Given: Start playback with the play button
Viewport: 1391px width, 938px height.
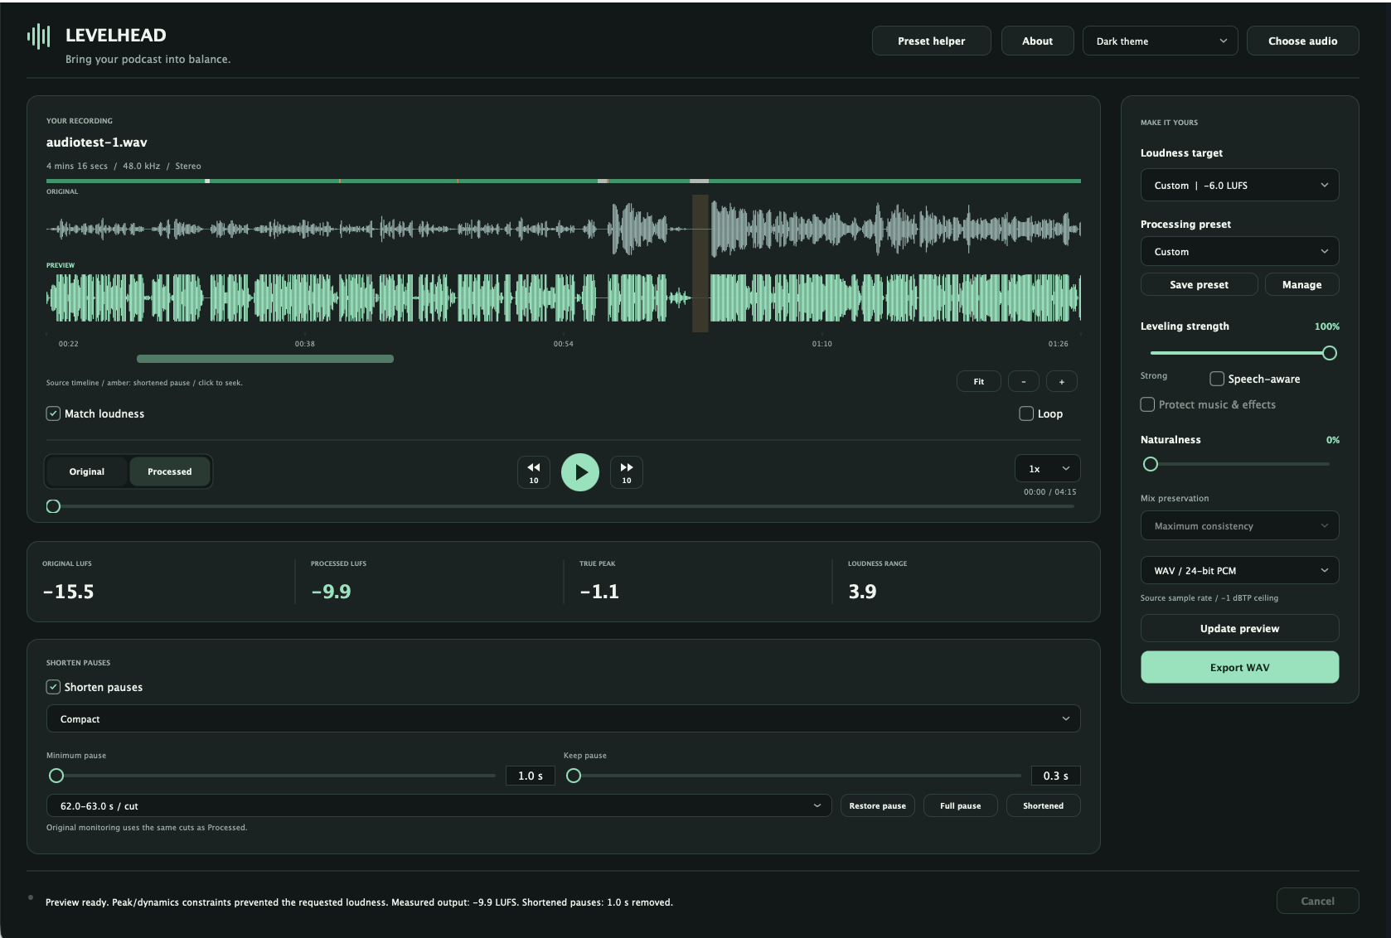Looking at the screenshot, I should point(580,472).
